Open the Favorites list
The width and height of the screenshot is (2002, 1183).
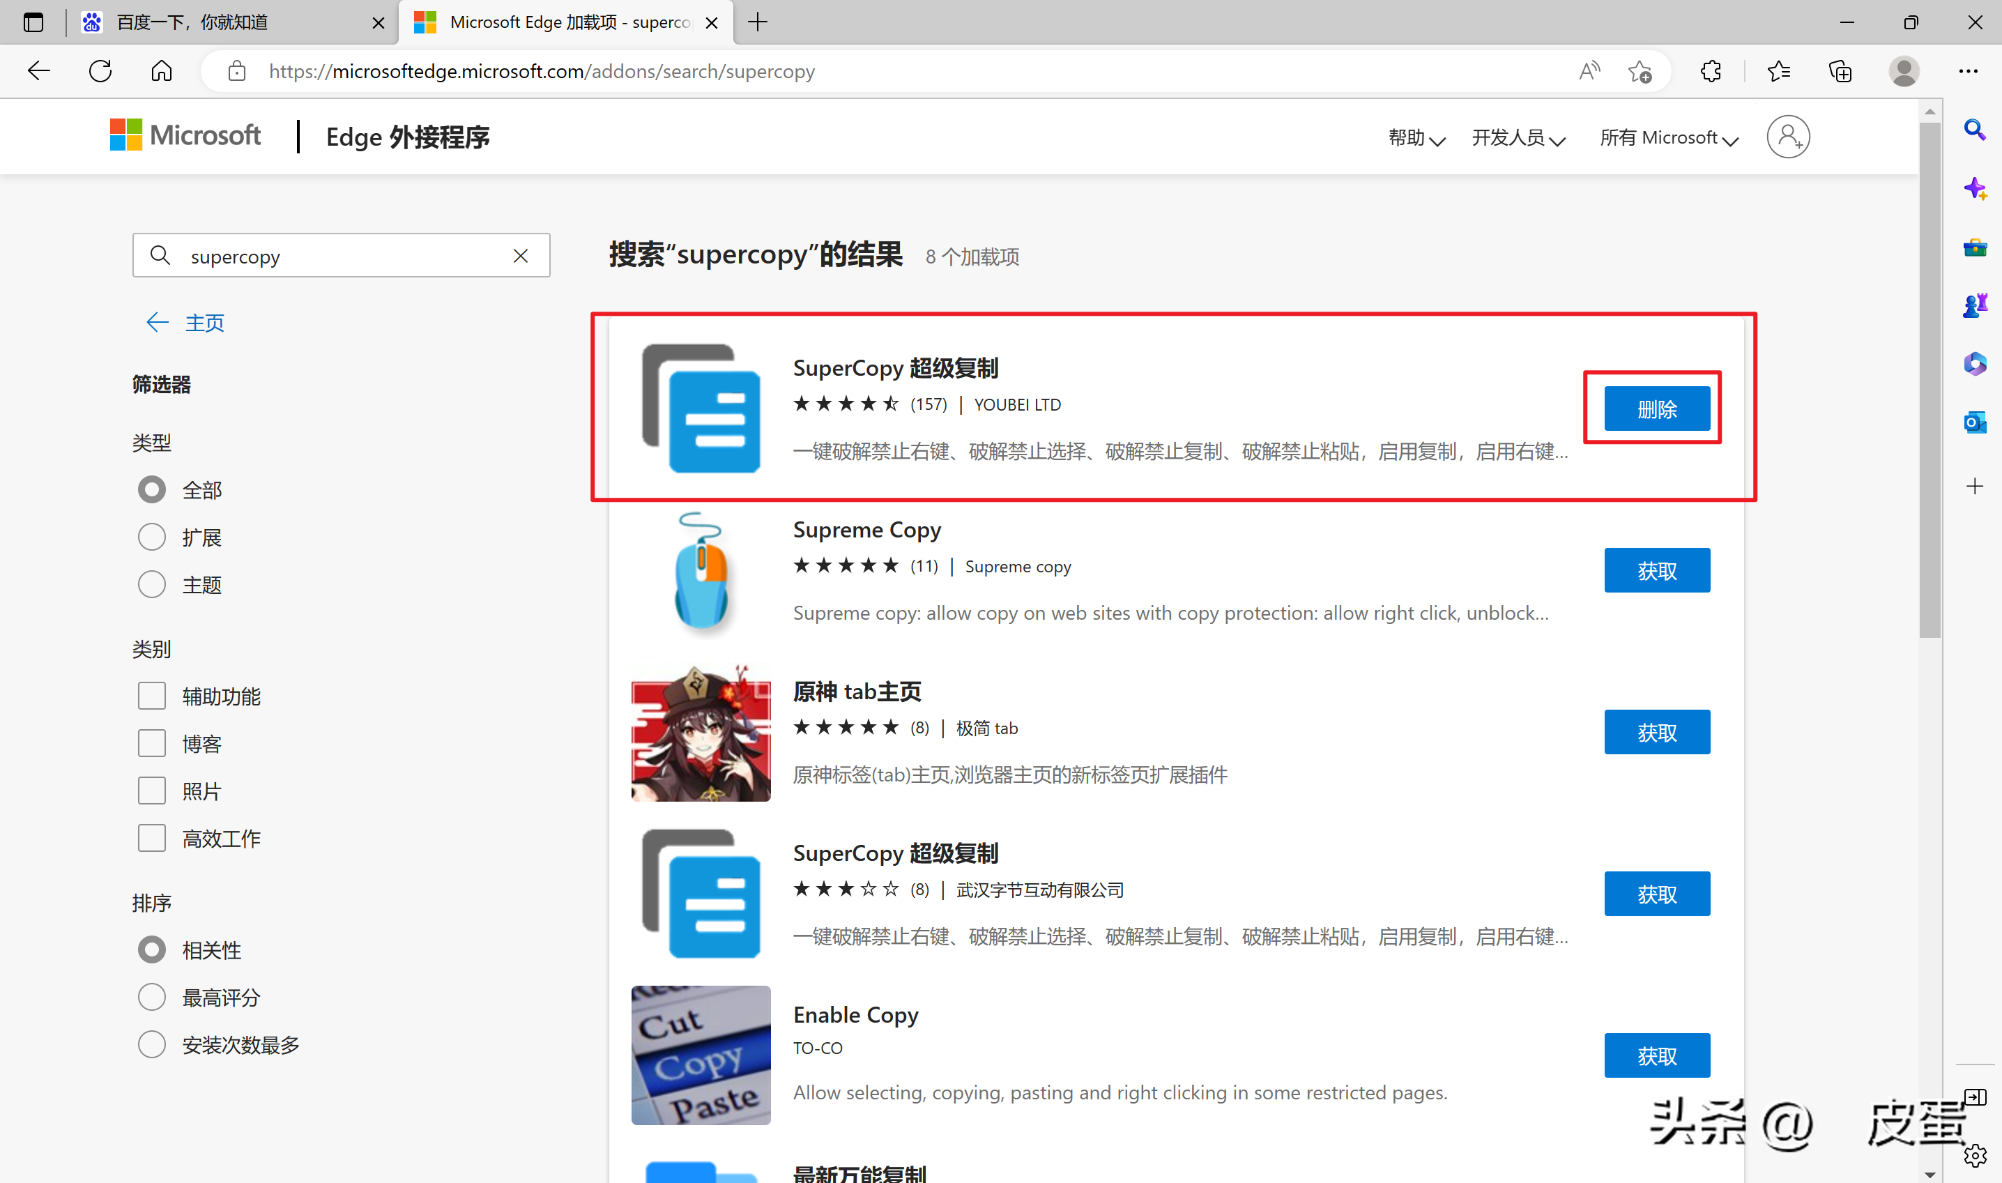coord(1779,71)
